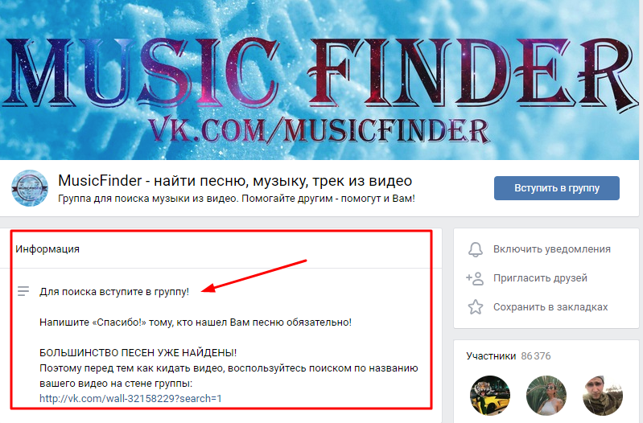
Task: Open the vk.com/wall-32158229 search link
Action: point(130,398)
